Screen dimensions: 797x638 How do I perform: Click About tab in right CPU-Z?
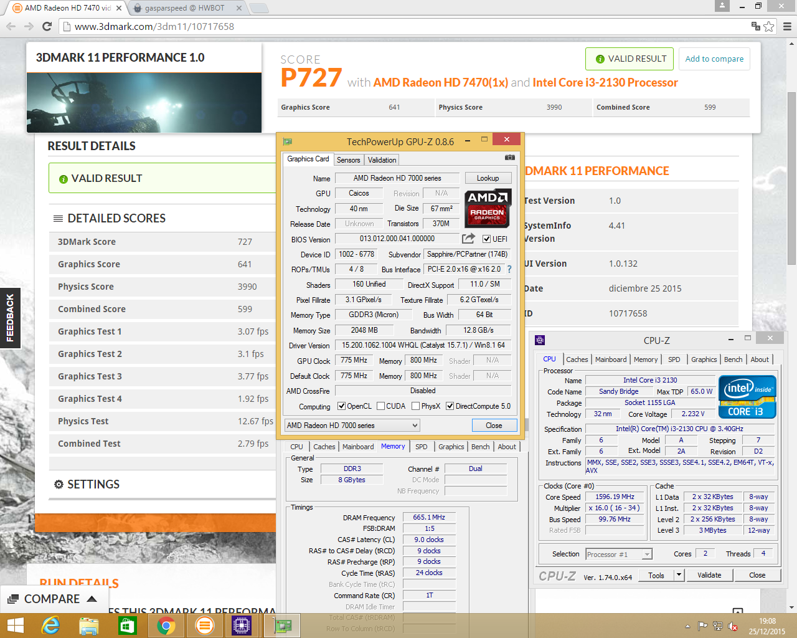[759, 359]
